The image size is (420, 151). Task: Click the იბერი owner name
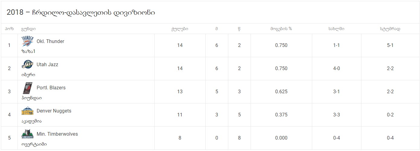coord(28,75)
